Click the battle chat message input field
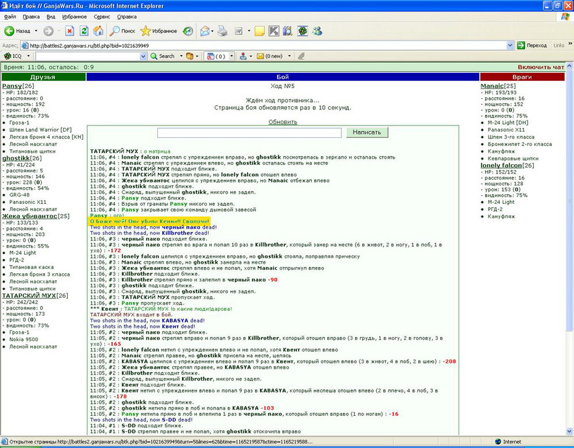This screenshot has width=574, height=448. point(249,132)
